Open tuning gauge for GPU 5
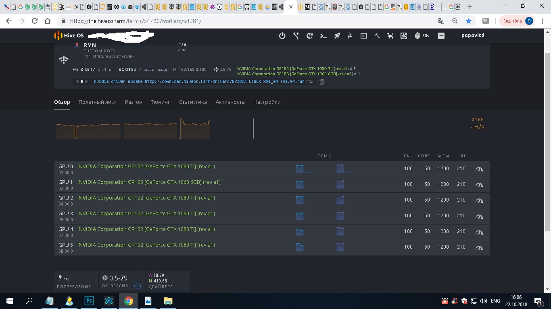Viewport: 551px width, 309px height. [479, 247]
